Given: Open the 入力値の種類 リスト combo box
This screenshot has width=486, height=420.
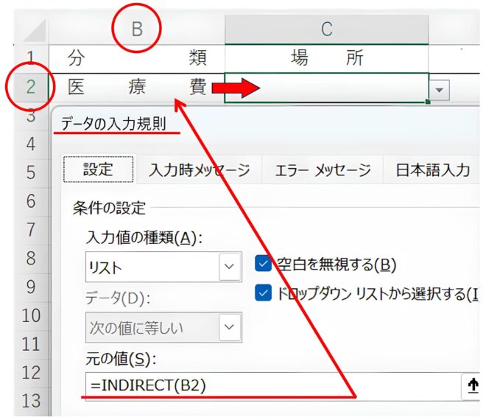Looking at the screenshot, I should (x=163, y=267).
